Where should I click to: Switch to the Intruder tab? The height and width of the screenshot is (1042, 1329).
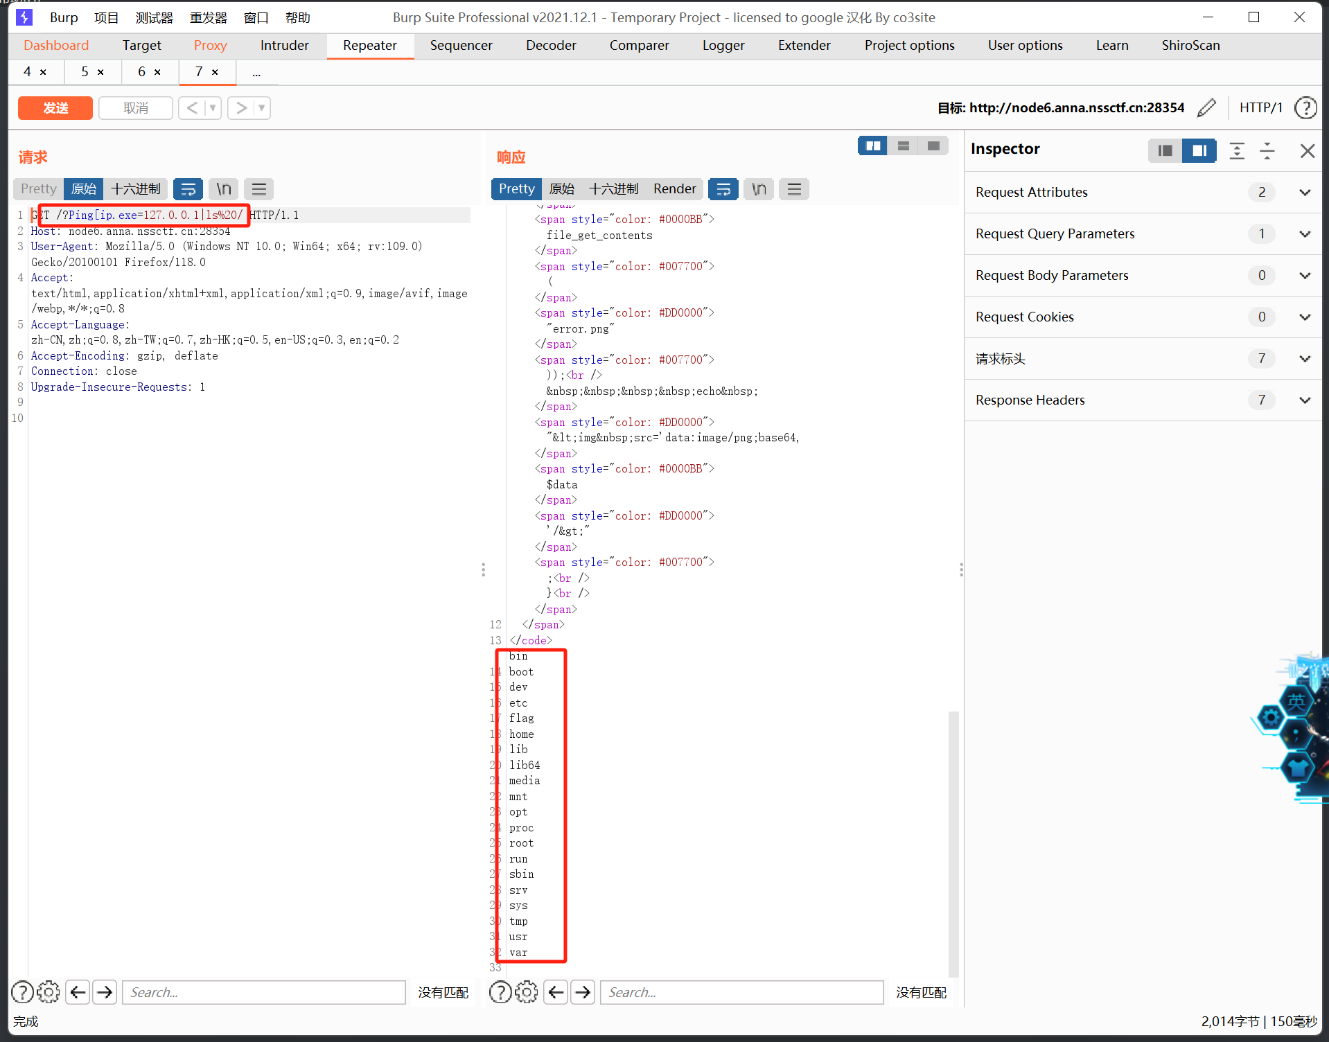[284, 45]
